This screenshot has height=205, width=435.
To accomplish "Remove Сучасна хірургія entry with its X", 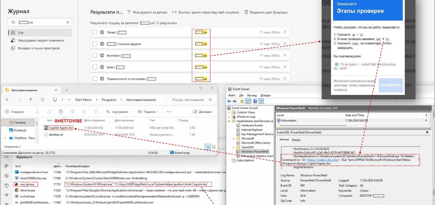I will click(x=285, y=44).
